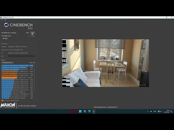
Task: Open the Windows Start menu
Action: coord(80,111)
